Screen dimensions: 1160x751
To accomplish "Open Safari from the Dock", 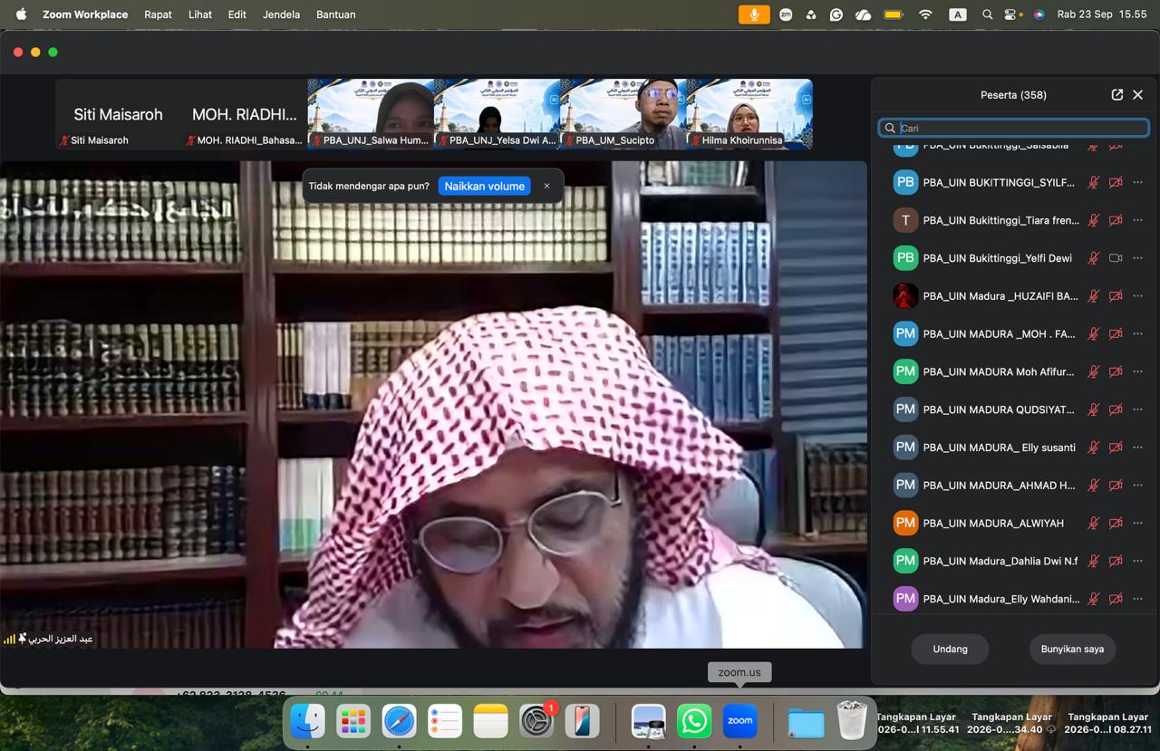I will pos(399,721).
